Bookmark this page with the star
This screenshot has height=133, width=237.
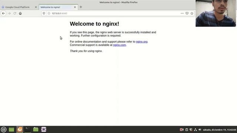click(x=192, y=13)
